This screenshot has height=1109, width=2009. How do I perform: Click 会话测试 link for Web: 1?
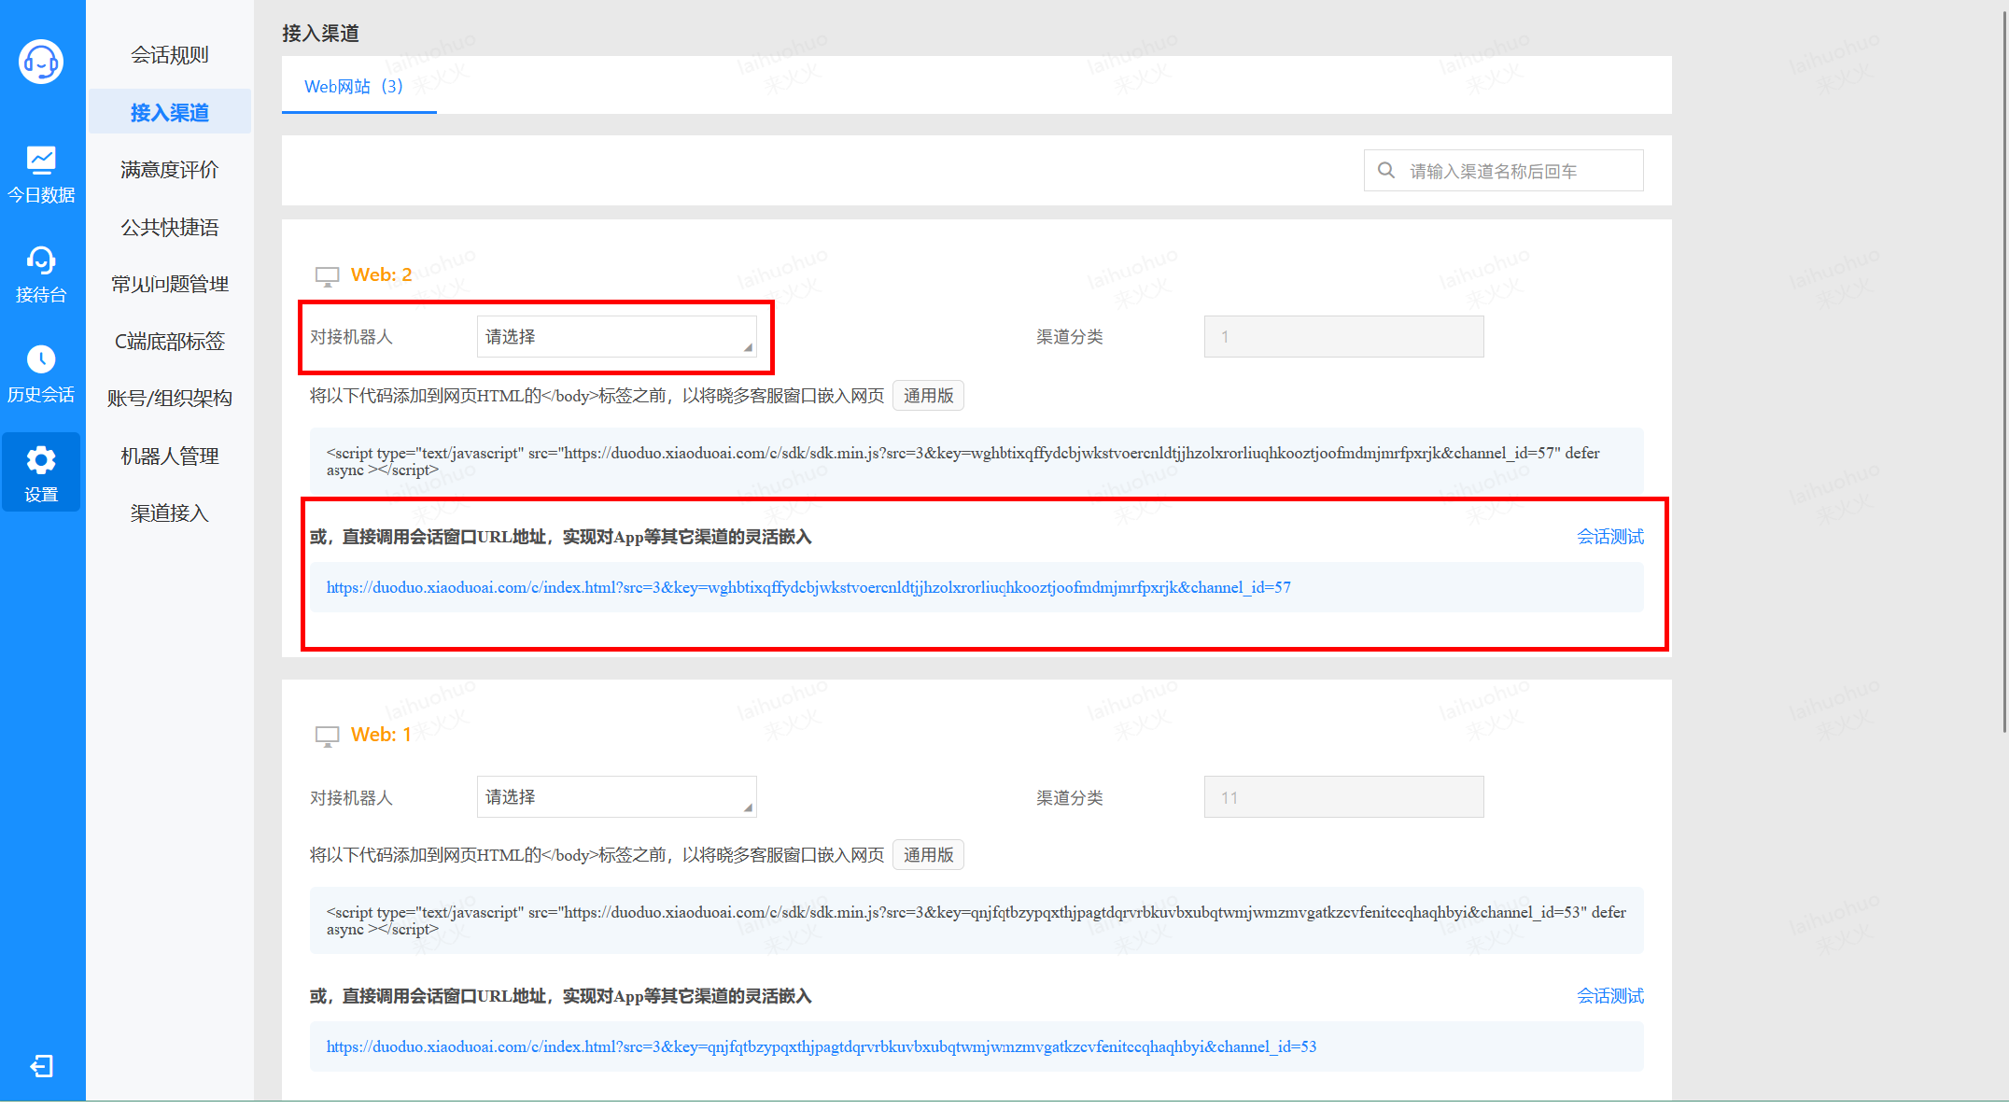pyautogui.click(x=1610, y=996)
